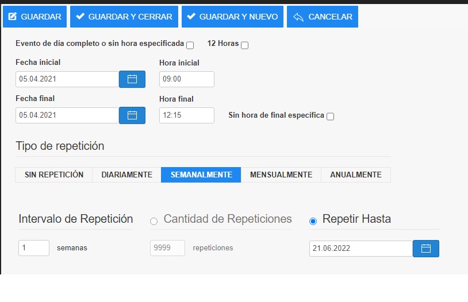Focus the Fecha final date field
The height and width of the screenshot is (302, 468).
point(67,115)
